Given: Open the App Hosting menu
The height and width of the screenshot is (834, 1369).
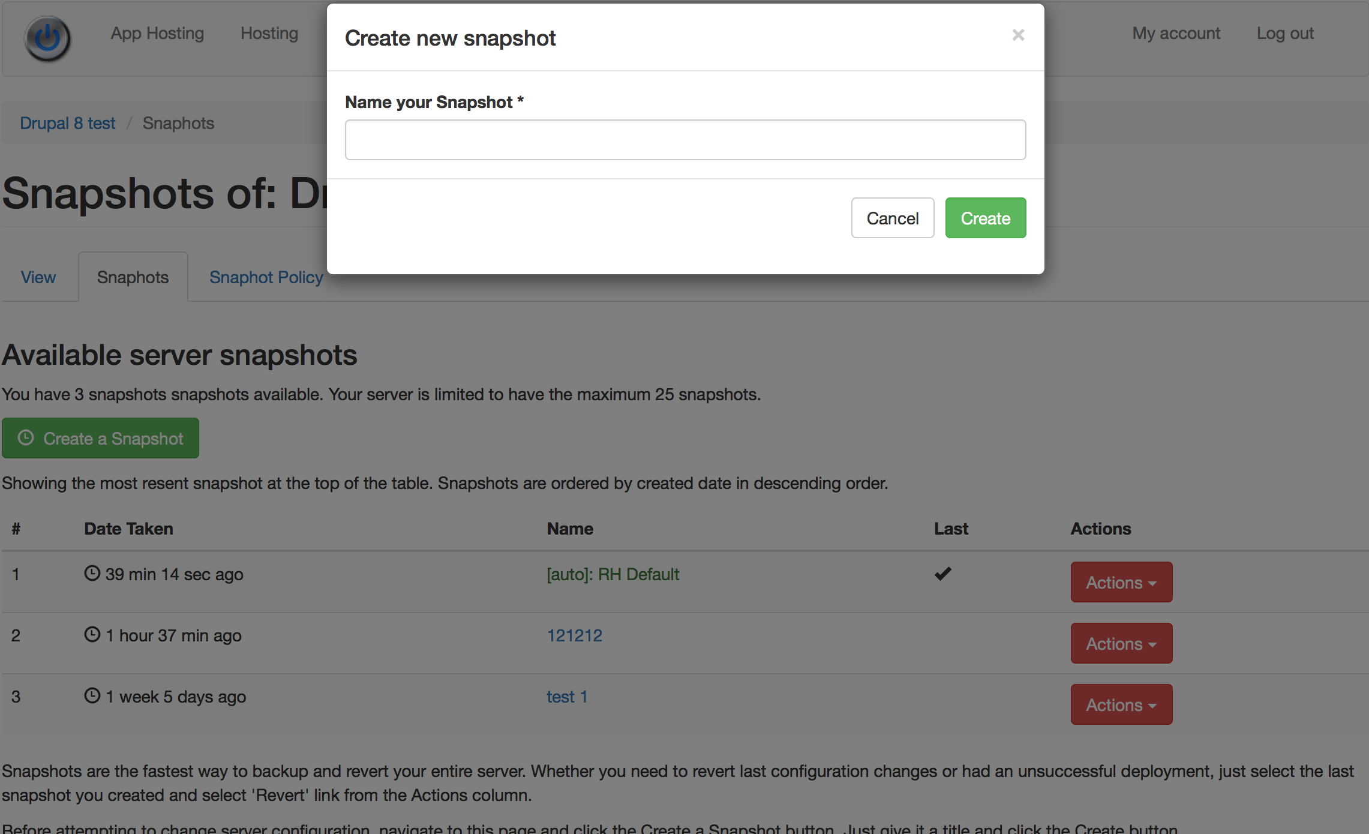Looking at the screenshot, I should tap(157, 34).
